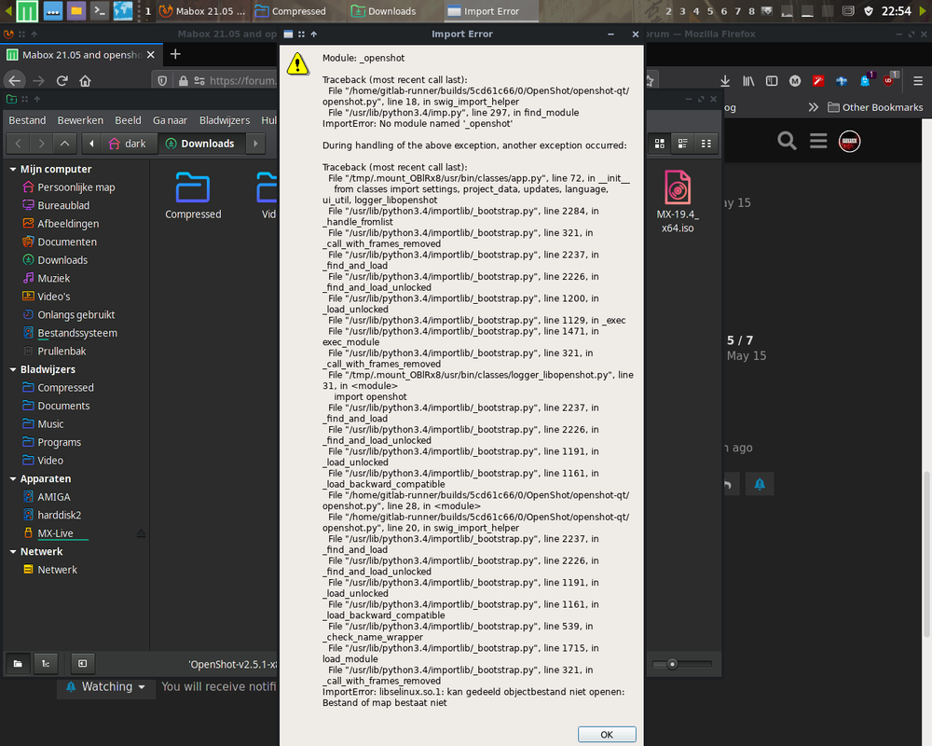Image resolution: width=932 pixels, height=746 pixels.
Task: Click the up directory arrow in file manager
Action: click(x=65, y=144)
